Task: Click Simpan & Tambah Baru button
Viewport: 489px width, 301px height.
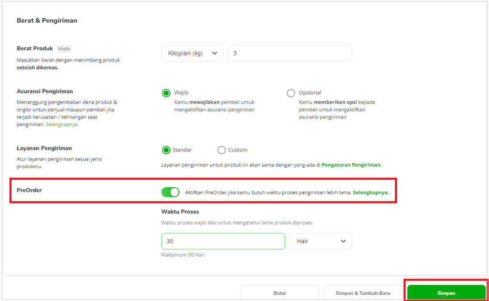Action: (363, 293)
